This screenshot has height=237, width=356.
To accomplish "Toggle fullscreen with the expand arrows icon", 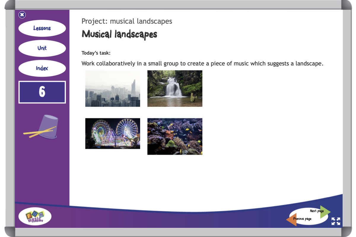I will 336,221.
